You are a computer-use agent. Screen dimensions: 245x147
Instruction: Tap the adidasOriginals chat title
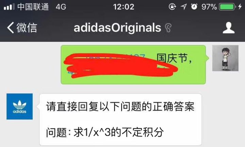(117, 28)
